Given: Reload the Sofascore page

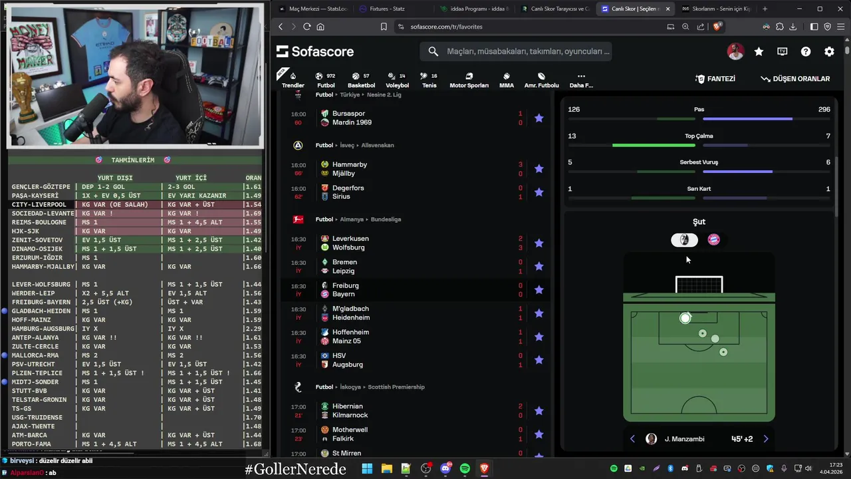Looking at the screenshot, I should pos(306,27).
